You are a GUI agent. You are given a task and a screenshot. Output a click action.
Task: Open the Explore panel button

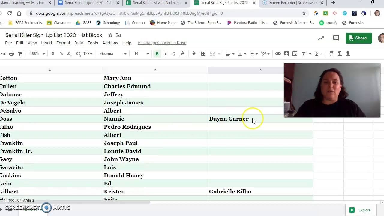pos(360,210)
